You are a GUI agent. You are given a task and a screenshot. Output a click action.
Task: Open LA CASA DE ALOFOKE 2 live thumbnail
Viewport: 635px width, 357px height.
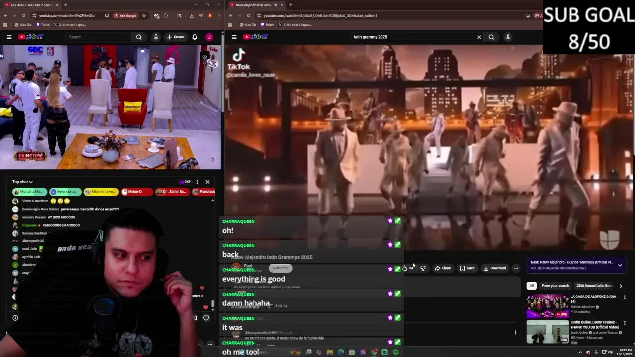click(x=548, y=306)
